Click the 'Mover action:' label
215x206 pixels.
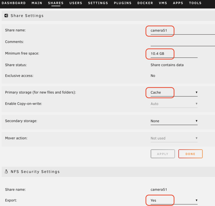(16, 138)
